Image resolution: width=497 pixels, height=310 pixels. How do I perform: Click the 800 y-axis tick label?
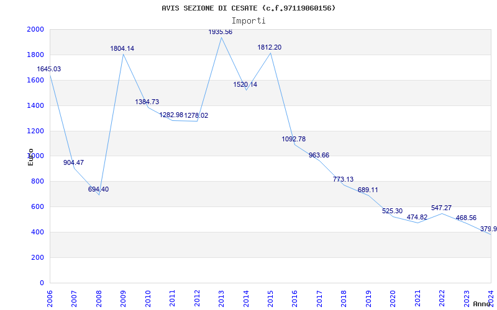[x=37, y=181]
